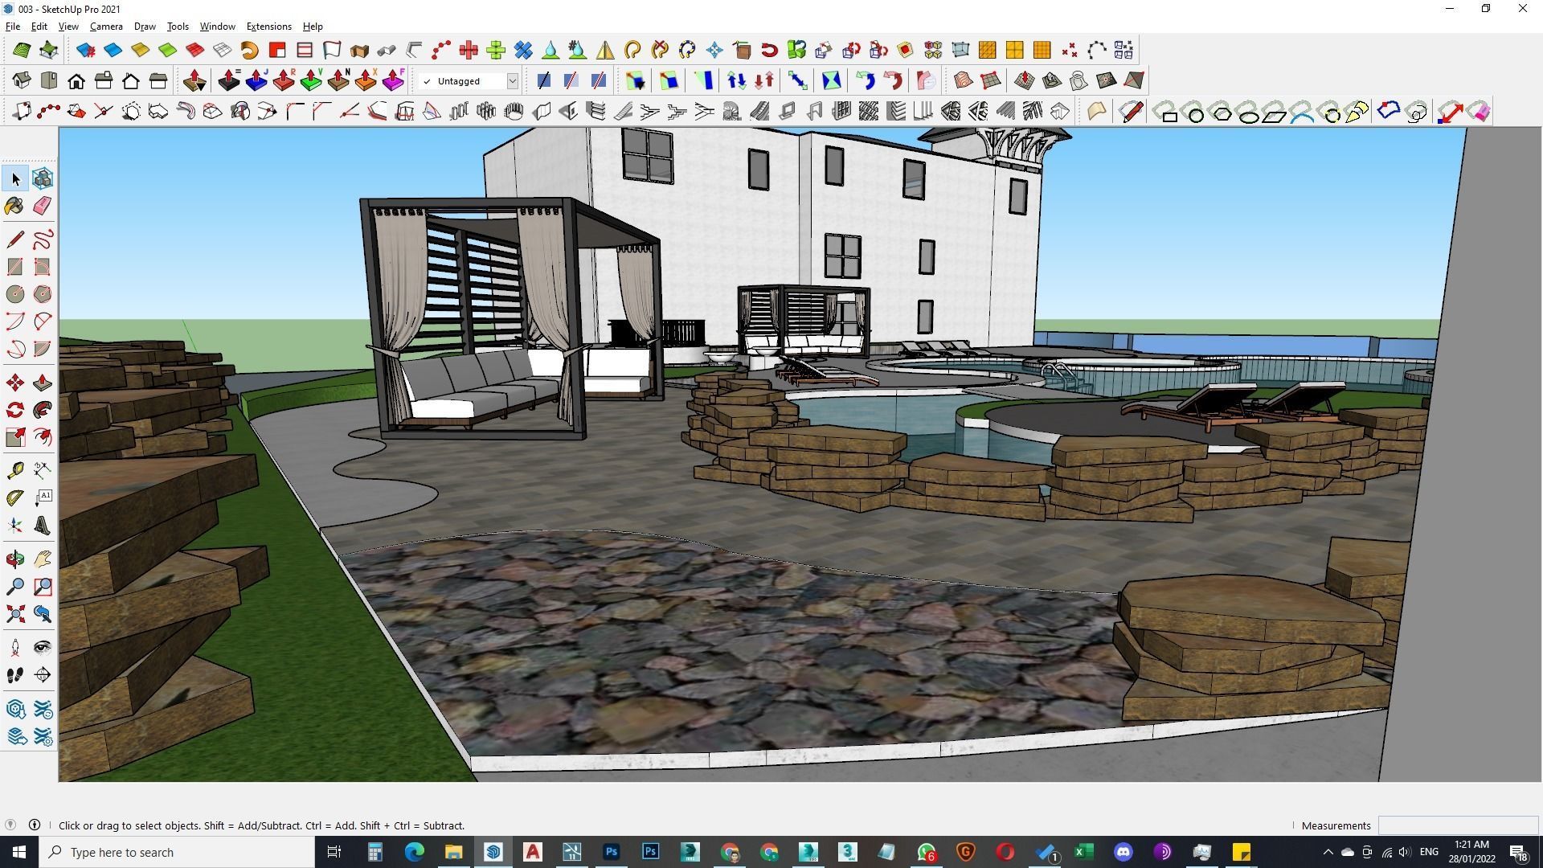Pick the Offset tool
1543x868 pixels.
[43, 437]
